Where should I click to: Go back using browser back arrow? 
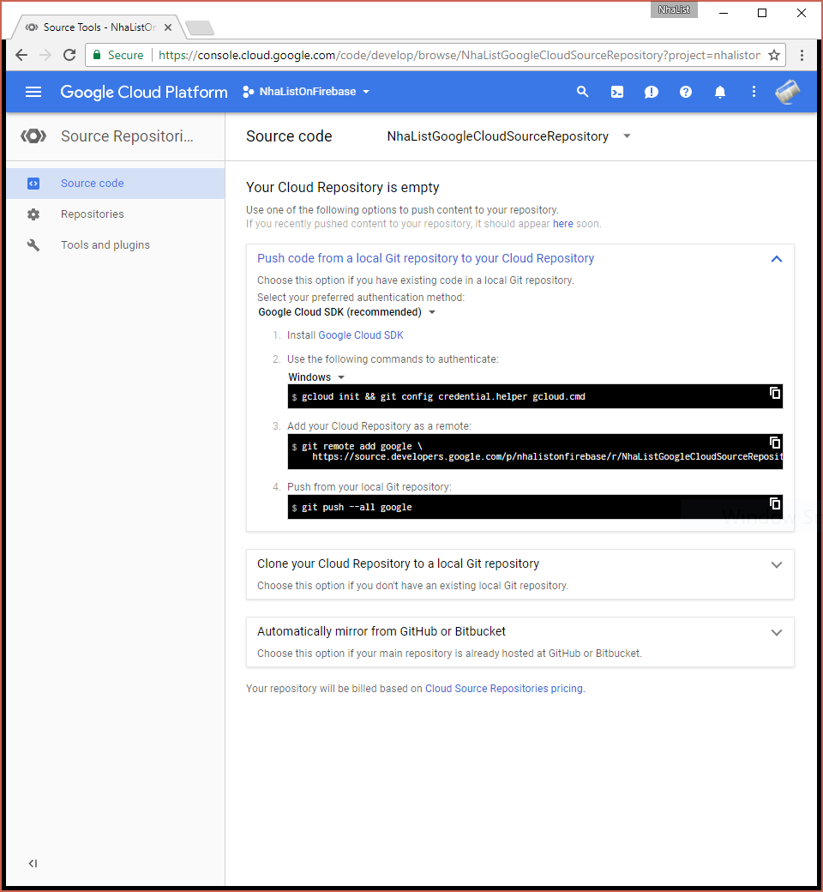point(21,55)
